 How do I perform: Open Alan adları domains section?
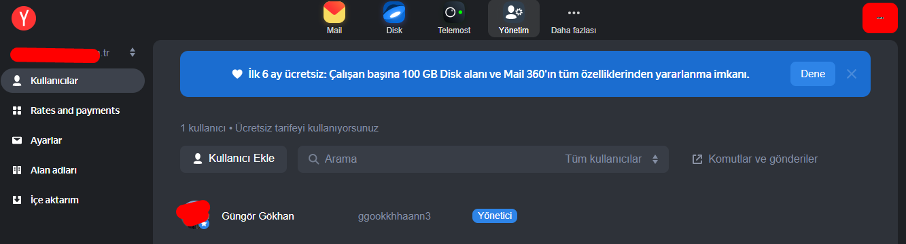(73, 170)
